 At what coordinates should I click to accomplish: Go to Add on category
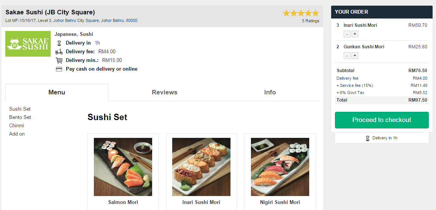pos(17,134)
